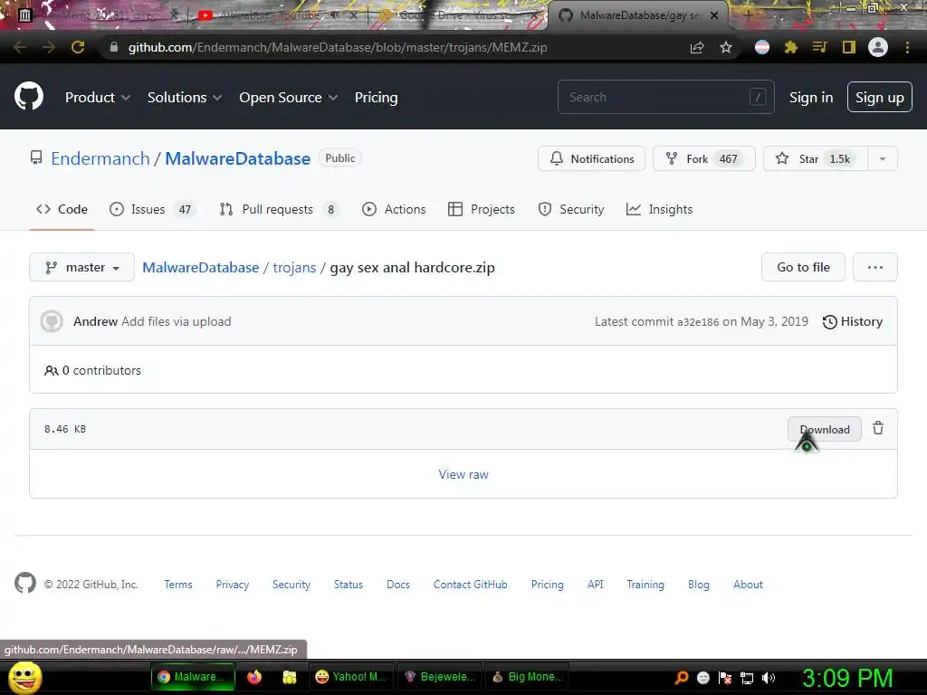
Task: Click the share page icon in address bar
Action: pos(697,47)
